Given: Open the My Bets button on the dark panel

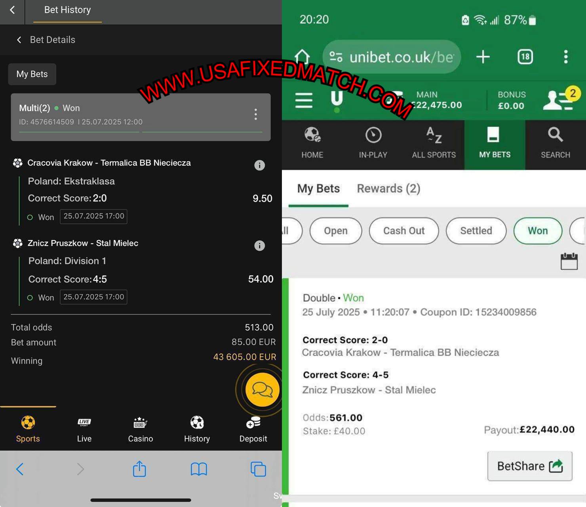Looking at the screenshot, I should [x=32, y=74].
